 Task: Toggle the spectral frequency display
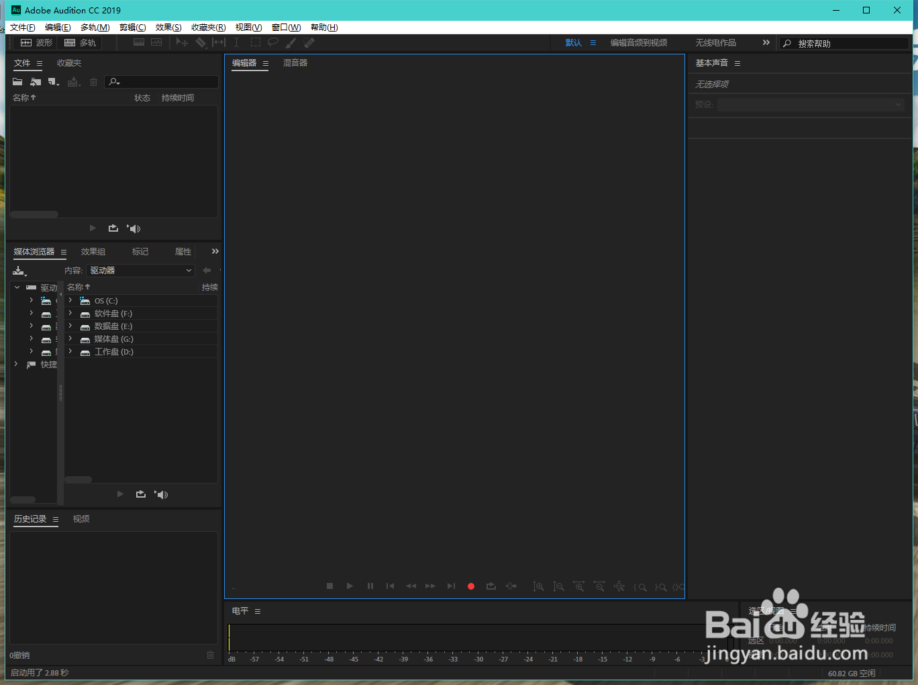[139, 42]
